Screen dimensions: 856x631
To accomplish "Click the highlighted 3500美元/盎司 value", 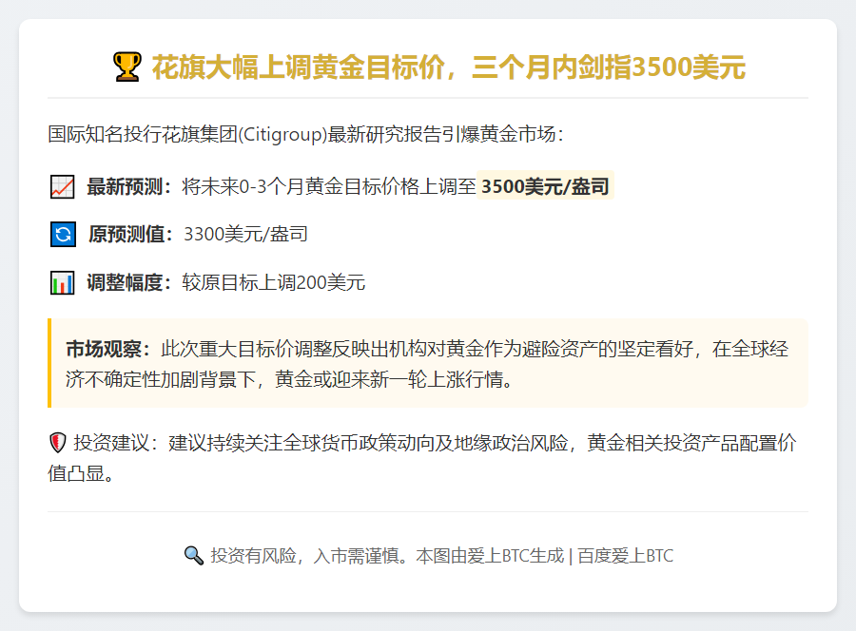I will pyautogui.click(x=545, y=186).
